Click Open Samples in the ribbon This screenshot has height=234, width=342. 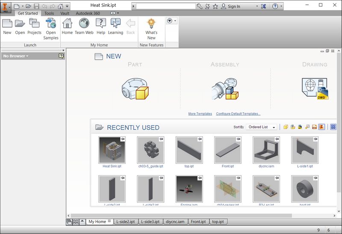click(x=51, y=29)
